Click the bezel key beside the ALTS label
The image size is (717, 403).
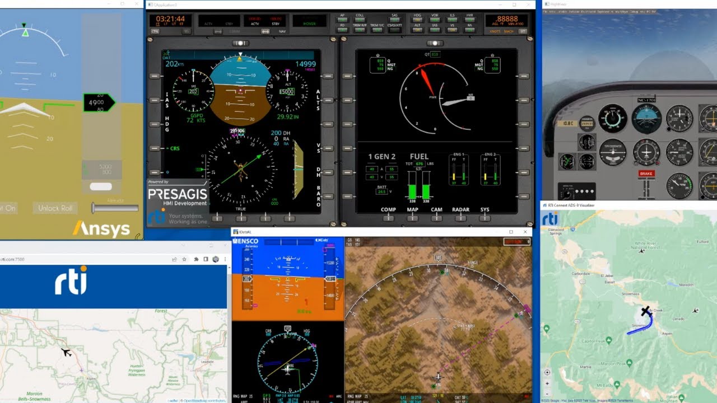click(328, 100)
